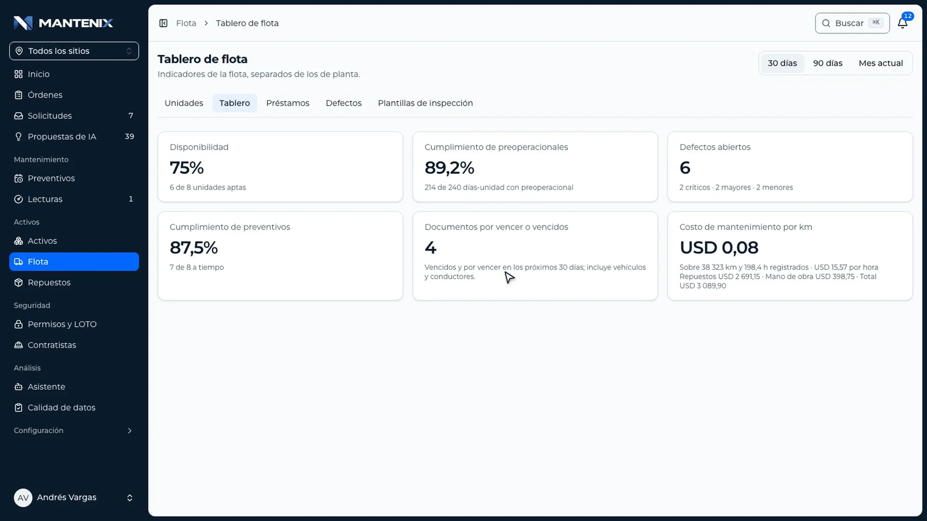This screenshot has width=927, height=521.
Task: Open Lecturas in the sidebar
Action: click(x=74, y=199)
